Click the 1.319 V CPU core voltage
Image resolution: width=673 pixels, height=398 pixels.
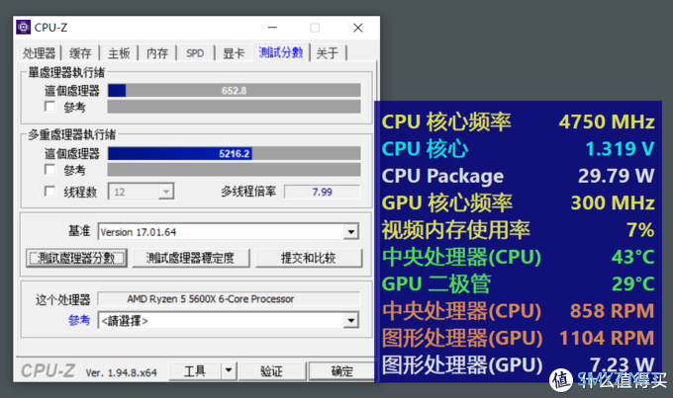click(620, 149)
